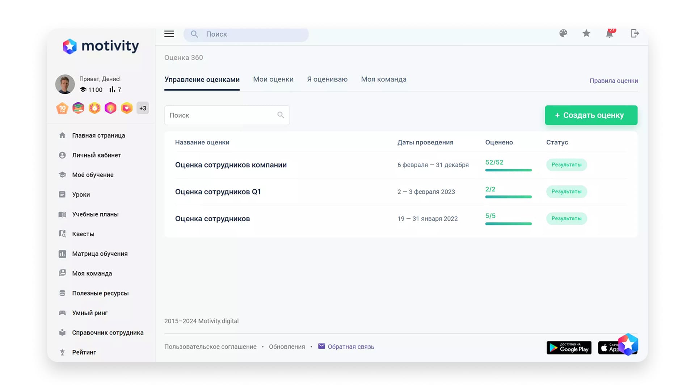Screen dimensions: 695x391
Task: Open Результаты for Оценка сотрудников Q1
Action: (x=566, y=192)
